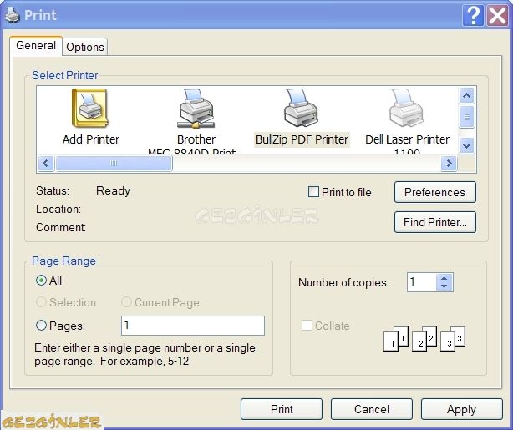Click the Pages range input field

click(193, 326)
